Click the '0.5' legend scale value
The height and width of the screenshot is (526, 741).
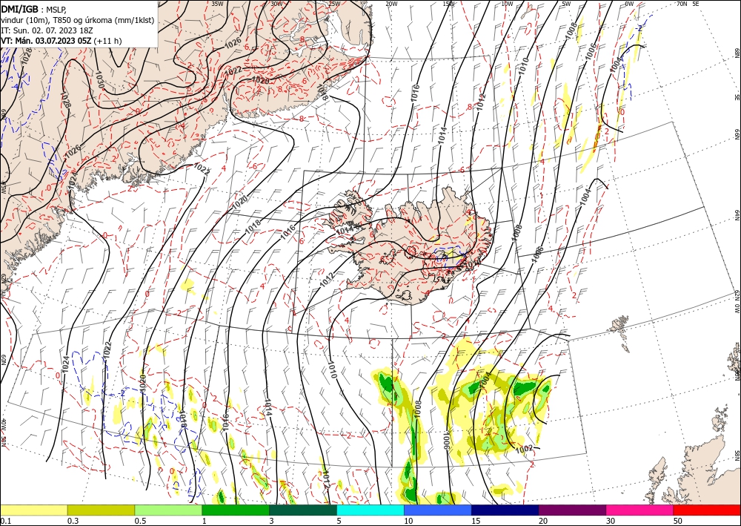pos(140,521)
